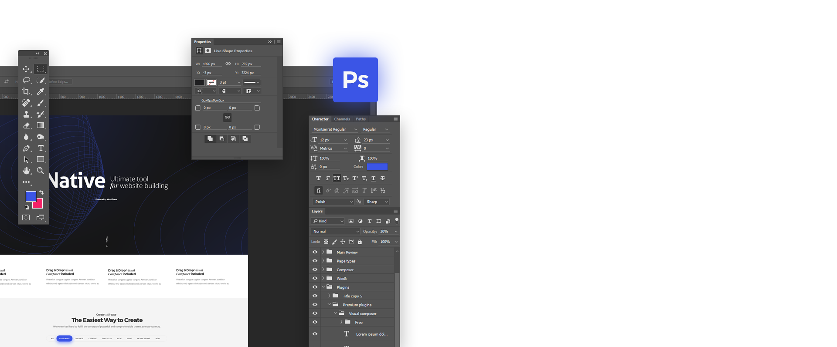Select the Blur tool
837x347 pixels.
[26, 137]
